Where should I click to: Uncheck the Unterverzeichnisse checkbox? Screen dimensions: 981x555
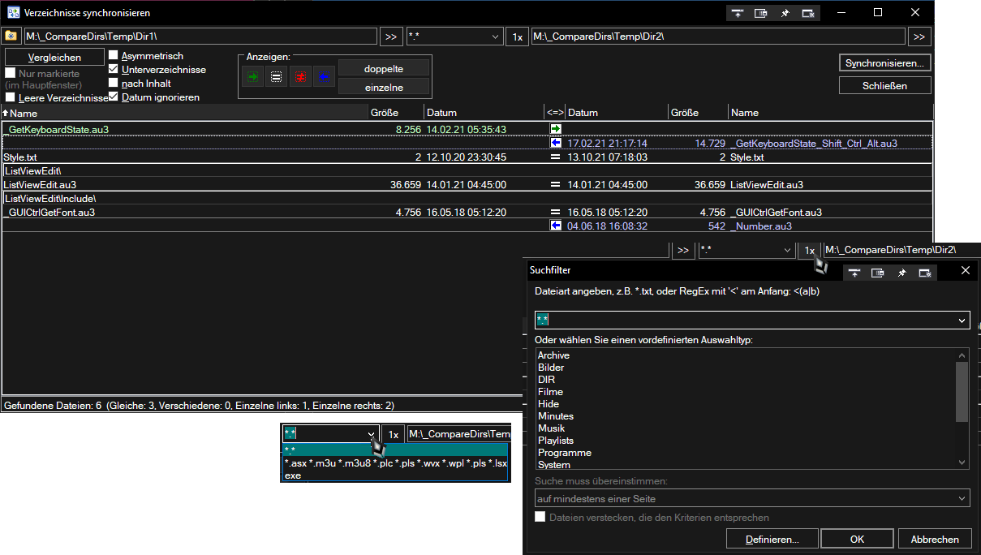pyautogui.click(x=114, y=70)
